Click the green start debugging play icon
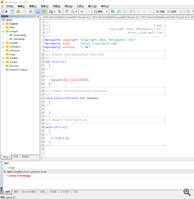 [x=119, y=12]
